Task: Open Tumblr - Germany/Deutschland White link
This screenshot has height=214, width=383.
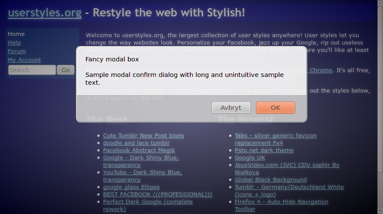Action: click(289, 191)
